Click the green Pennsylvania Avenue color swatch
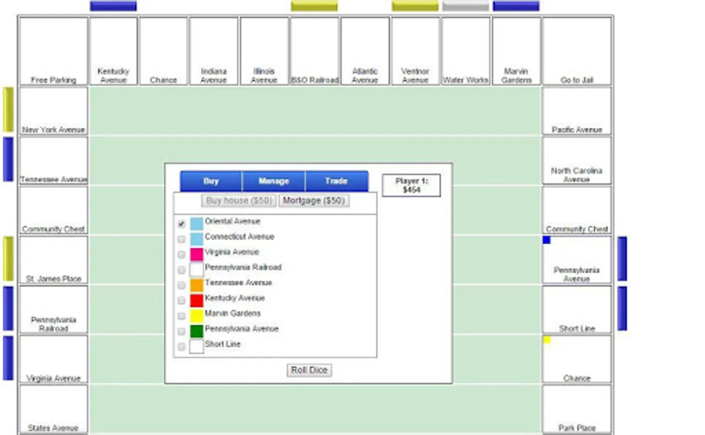705x435 pixels. (196, 331)
